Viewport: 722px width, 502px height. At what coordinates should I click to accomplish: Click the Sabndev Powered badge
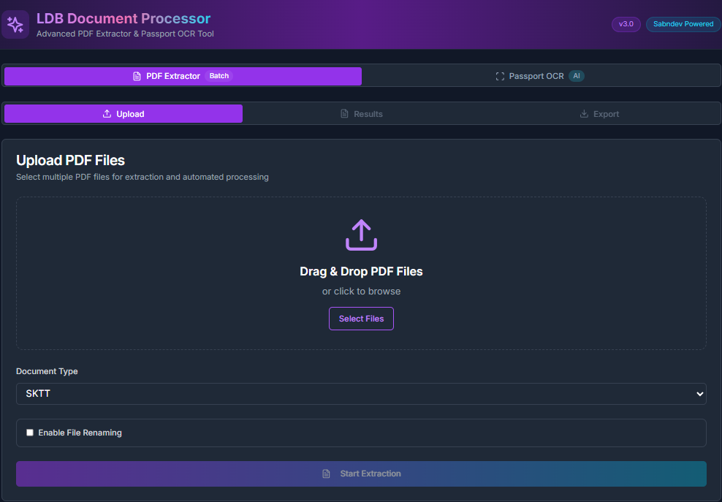[x=683, y=24]
